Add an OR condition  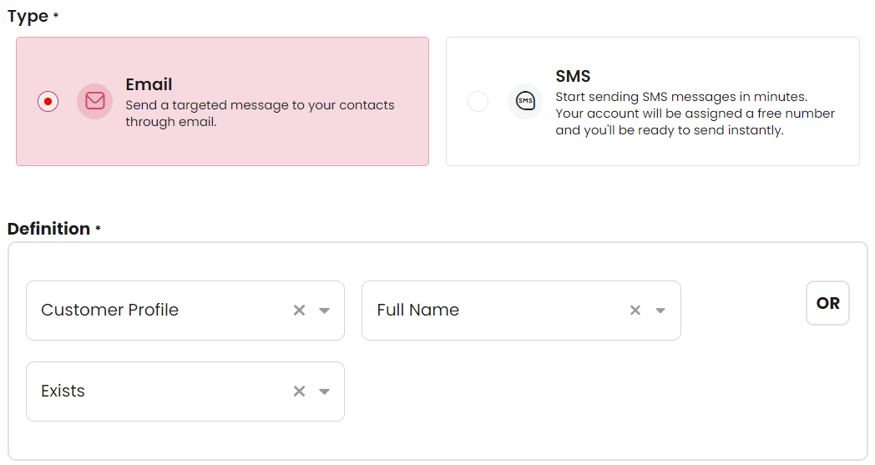827,303
